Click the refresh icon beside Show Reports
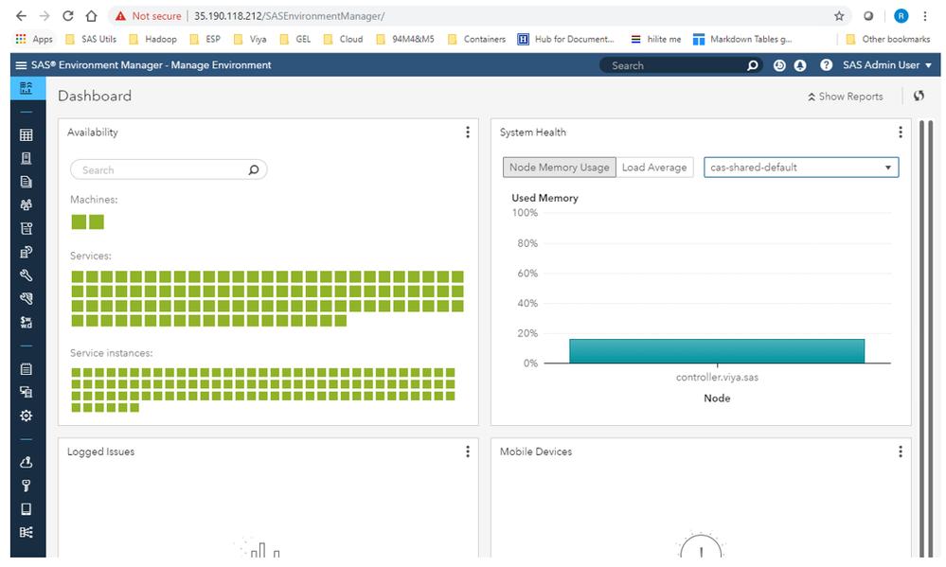This screenshot has width=946, height=567. pos(919,96)
